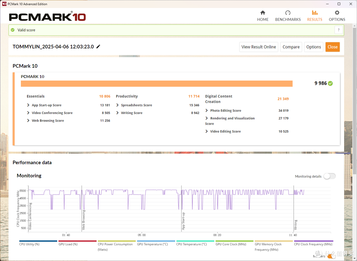Open the Home tab house icon

263,13
